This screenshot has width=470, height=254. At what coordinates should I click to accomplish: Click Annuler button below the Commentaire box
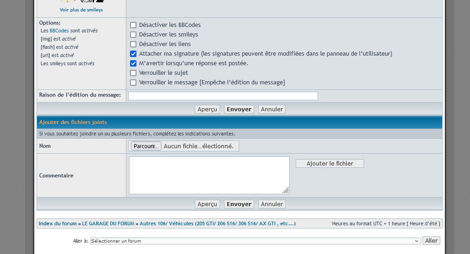[x=272, y=204]
